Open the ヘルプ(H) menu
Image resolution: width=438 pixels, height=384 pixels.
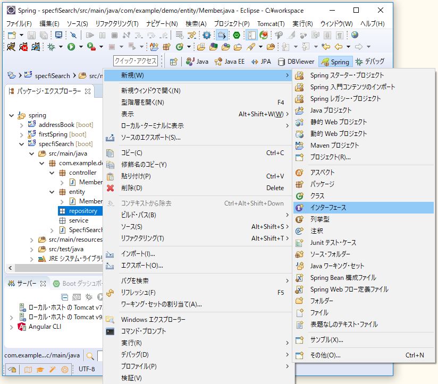[373, 24]
